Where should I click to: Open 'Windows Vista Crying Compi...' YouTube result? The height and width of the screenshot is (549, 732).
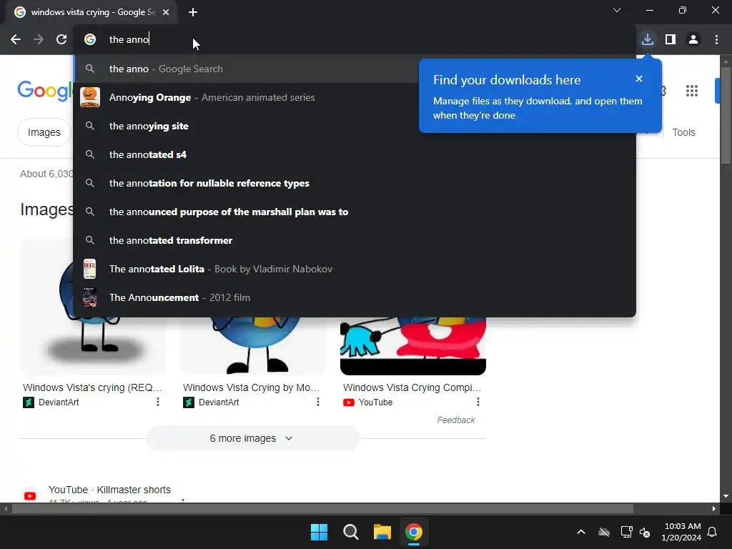pos(412,387)
